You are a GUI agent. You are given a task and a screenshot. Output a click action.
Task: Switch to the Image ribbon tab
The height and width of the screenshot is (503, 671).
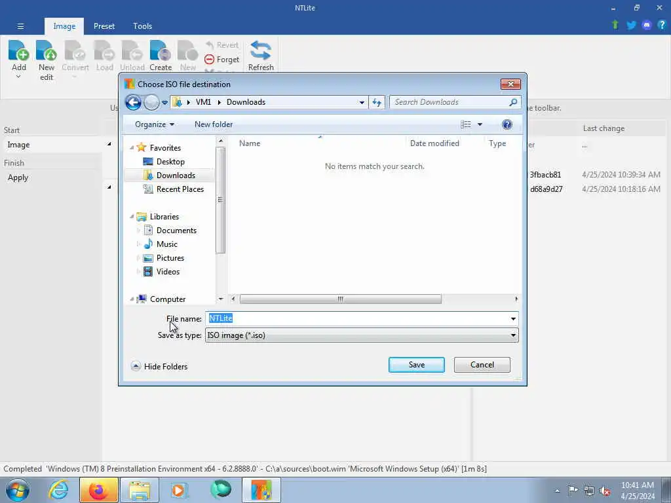64,26
